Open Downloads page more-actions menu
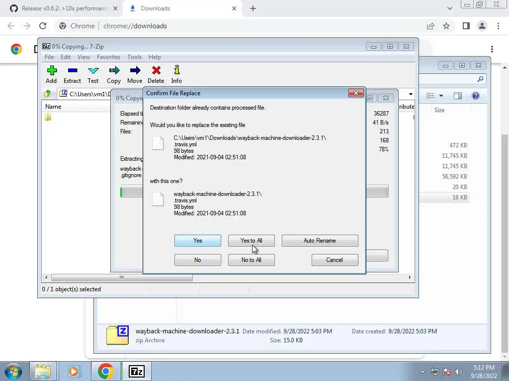The image size is (509, 381). tap(492, 49)
